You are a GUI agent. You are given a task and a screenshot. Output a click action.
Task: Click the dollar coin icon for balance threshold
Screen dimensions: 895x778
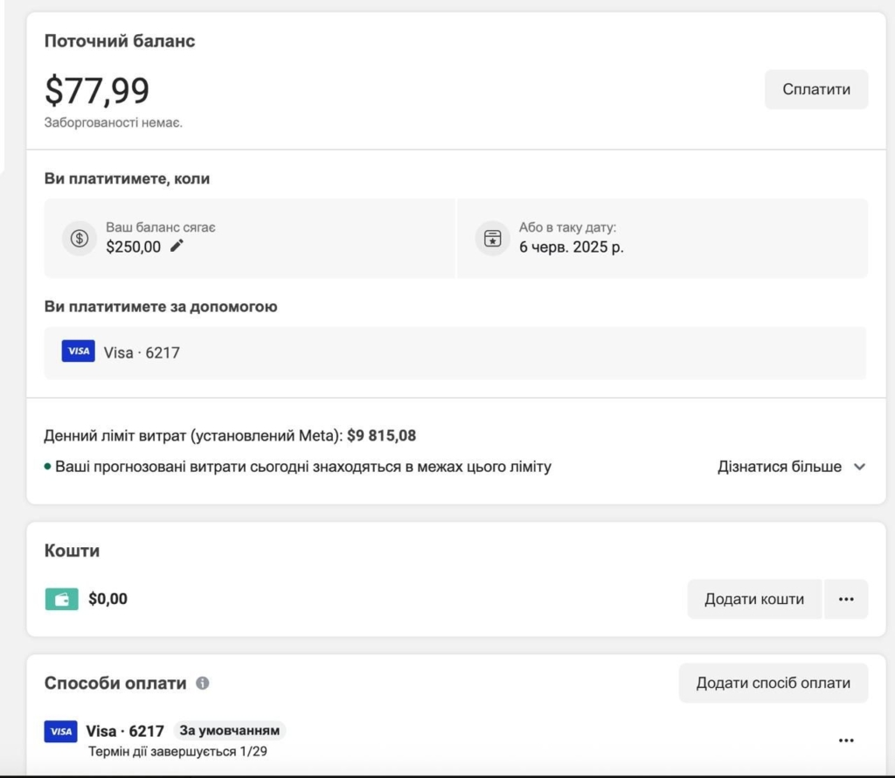[x=80, y=239]
